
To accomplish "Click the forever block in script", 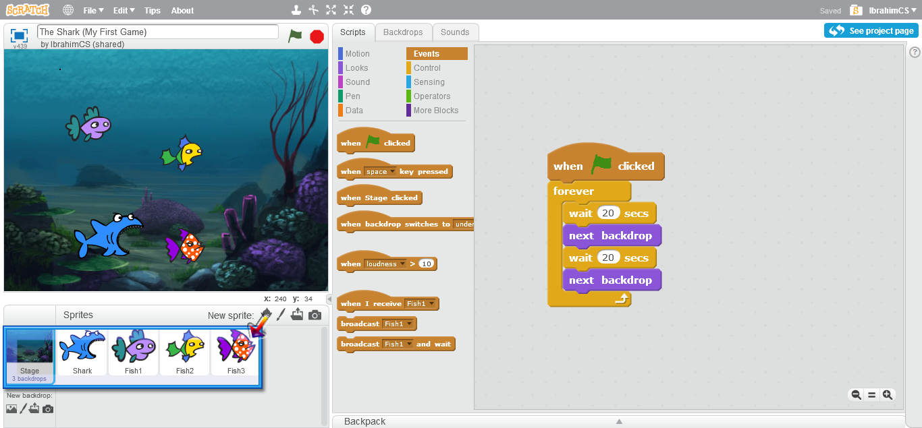I will point(574,191).
